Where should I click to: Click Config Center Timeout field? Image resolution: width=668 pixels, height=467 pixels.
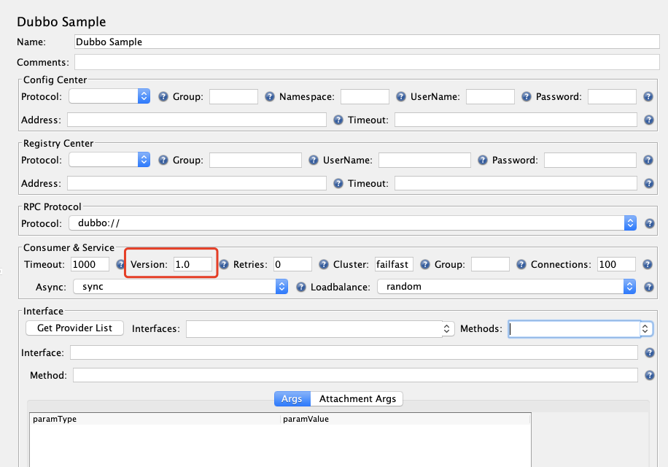(x=516, y=120)
